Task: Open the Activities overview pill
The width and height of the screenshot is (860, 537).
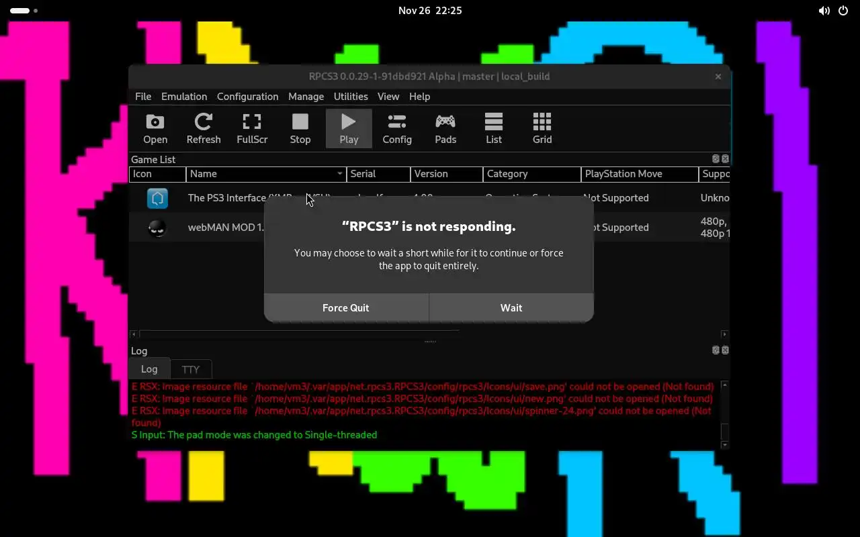Action: (24, 11)
